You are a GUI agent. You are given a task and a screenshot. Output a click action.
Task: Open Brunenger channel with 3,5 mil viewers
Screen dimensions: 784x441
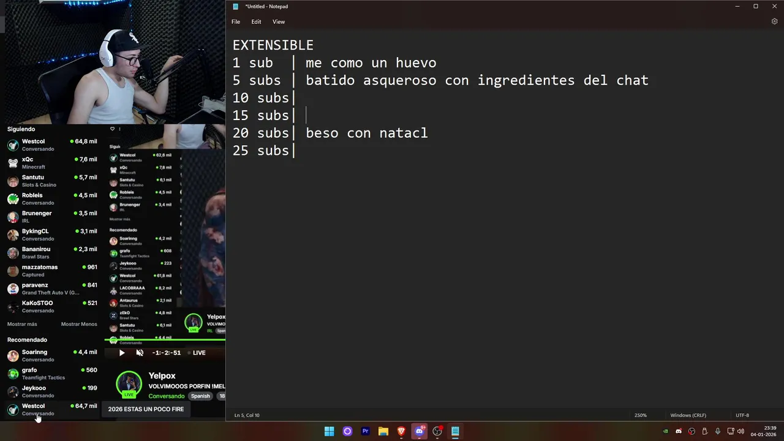[x=52, y=217]
